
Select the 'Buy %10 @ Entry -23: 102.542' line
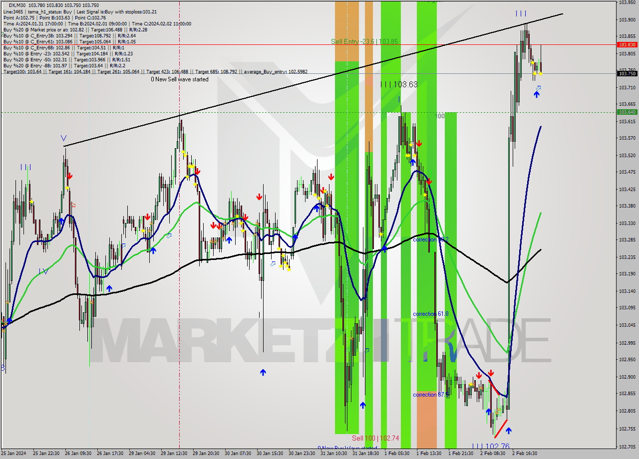(67, 53)
